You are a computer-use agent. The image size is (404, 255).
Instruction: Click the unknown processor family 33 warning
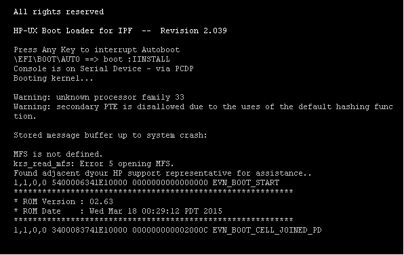pyautogui.click(x=99, y=98)
